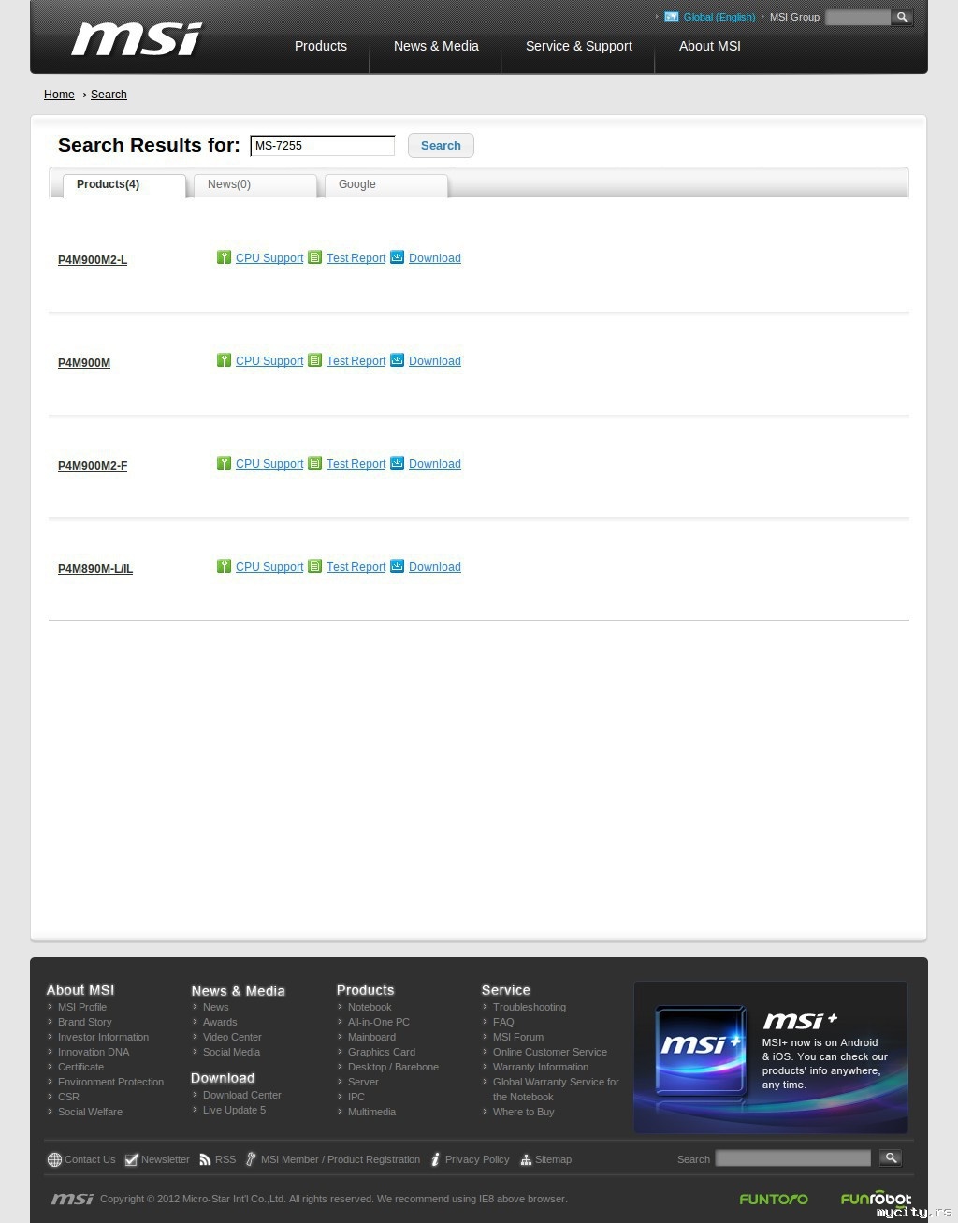Open Download Center footer link
The width and height of the screenshot is (958, 1223).
pyautogui.click(x=242, y=1095)
